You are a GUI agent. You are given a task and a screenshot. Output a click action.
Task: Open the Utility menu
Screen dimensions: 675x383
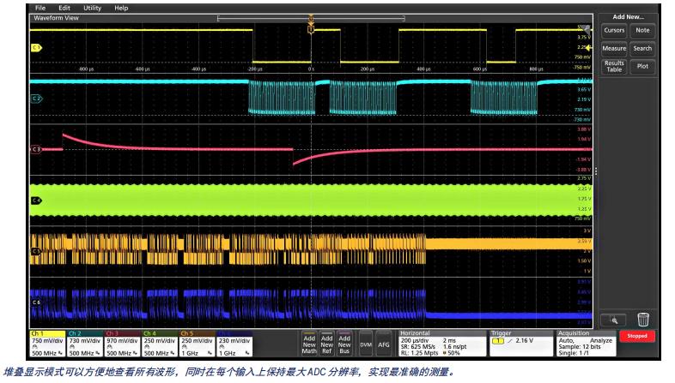91,7
